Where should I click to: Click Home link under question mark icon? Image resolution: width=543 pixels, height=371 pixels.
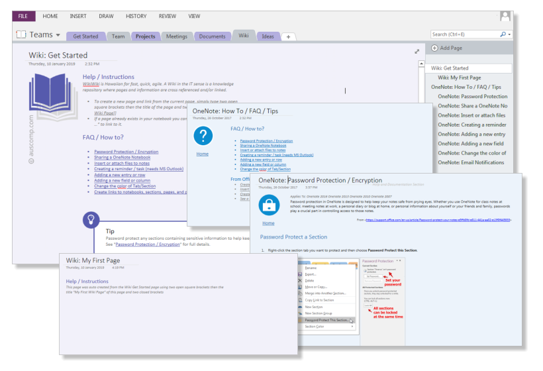[202, 154]
